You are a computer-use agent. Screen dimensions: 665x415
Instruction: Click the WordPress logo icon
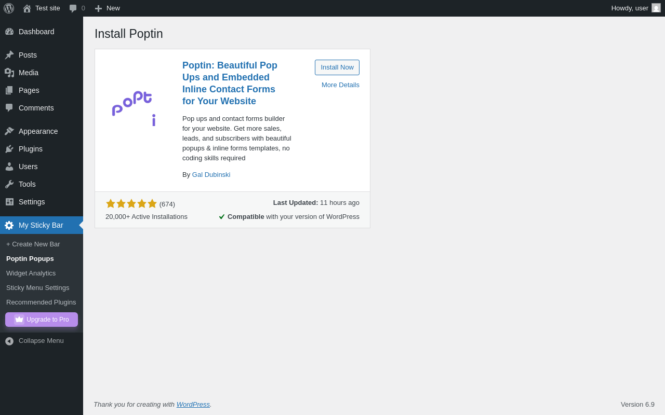point(9,8)
